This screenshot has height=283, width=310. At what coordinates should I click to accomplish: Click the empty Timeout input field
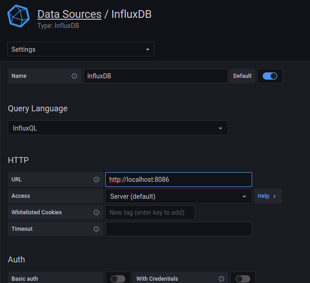pos(179,229)
